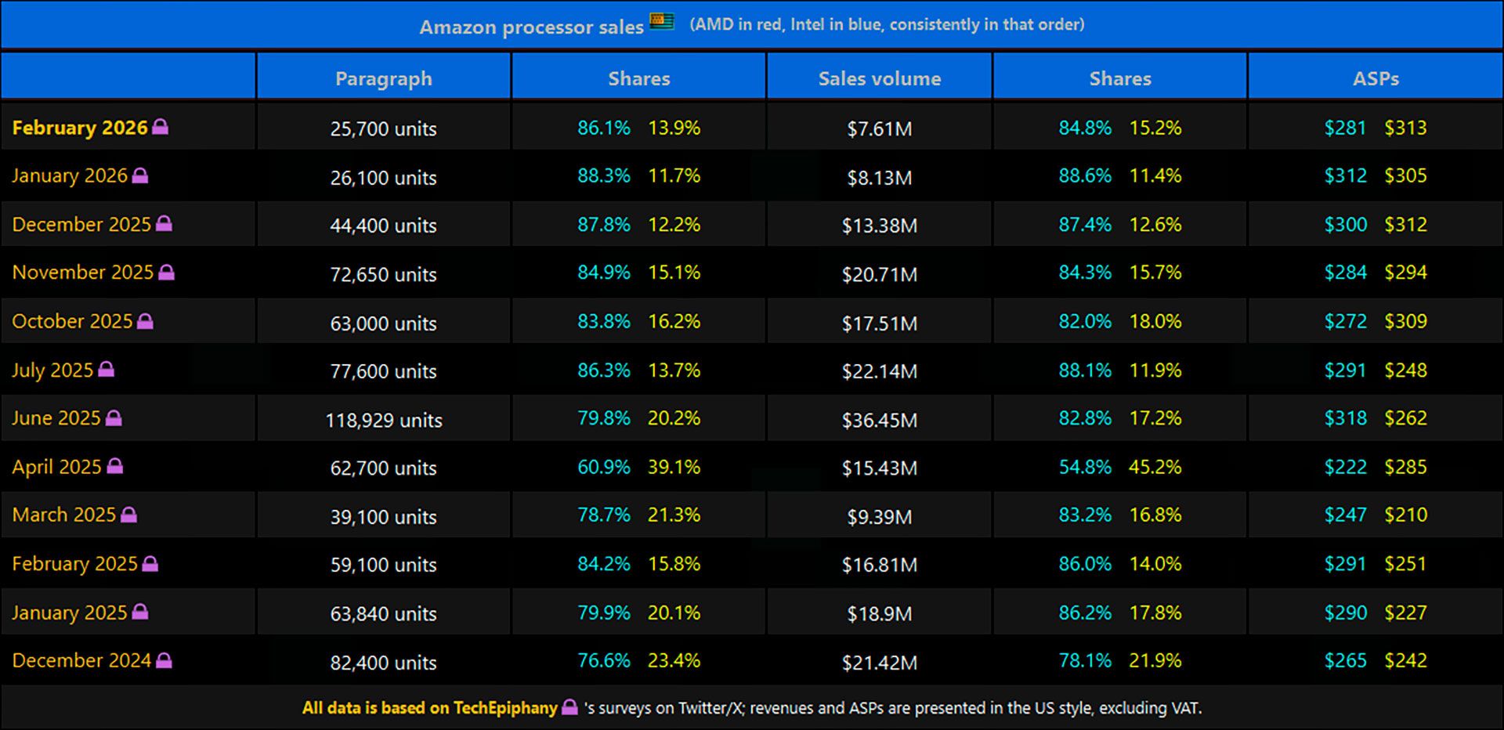Click the lock icon beside February 2026
1504x730 pixels.
[160, 127]
